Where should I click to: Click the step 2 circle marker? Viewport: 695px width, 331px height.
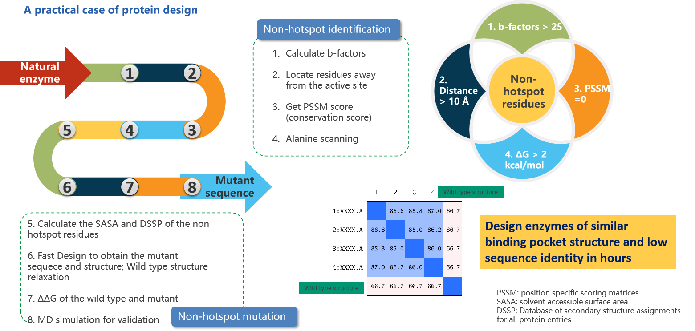192,73
